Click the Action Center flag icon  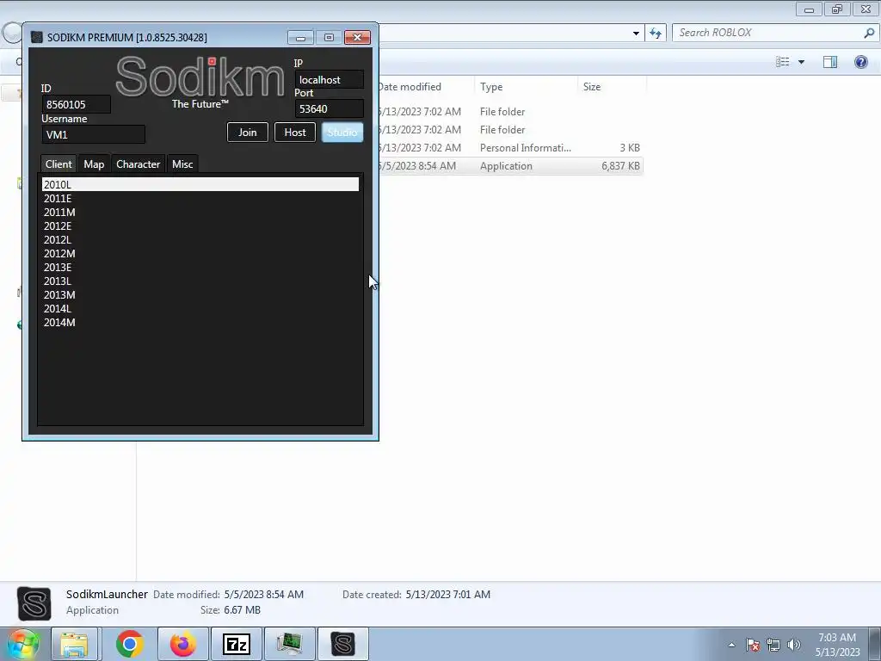pyautogui.click(x=753, y=645)
